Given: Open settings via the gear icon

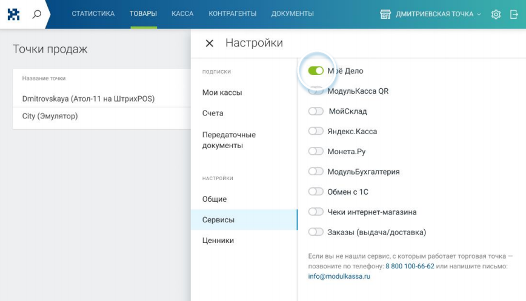Looking at the screenshot, I should tap(496, 14).
